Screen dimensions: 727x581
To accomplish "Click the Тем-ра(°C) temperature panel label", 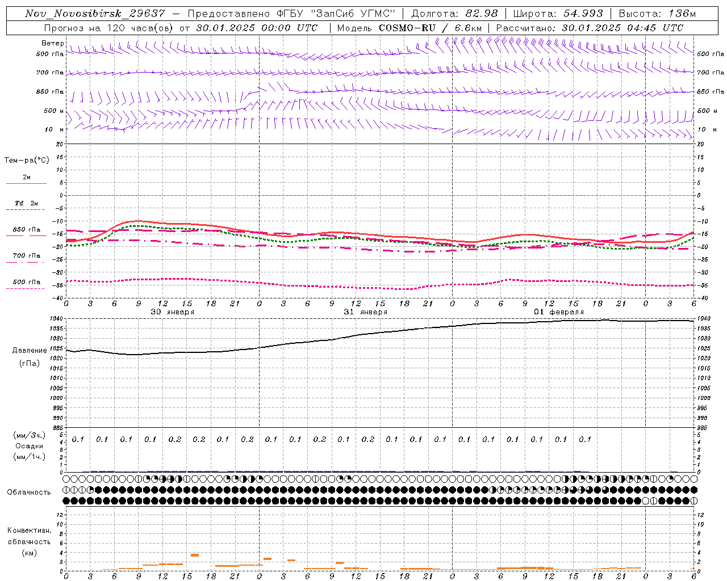I will [x=27, y=161].
